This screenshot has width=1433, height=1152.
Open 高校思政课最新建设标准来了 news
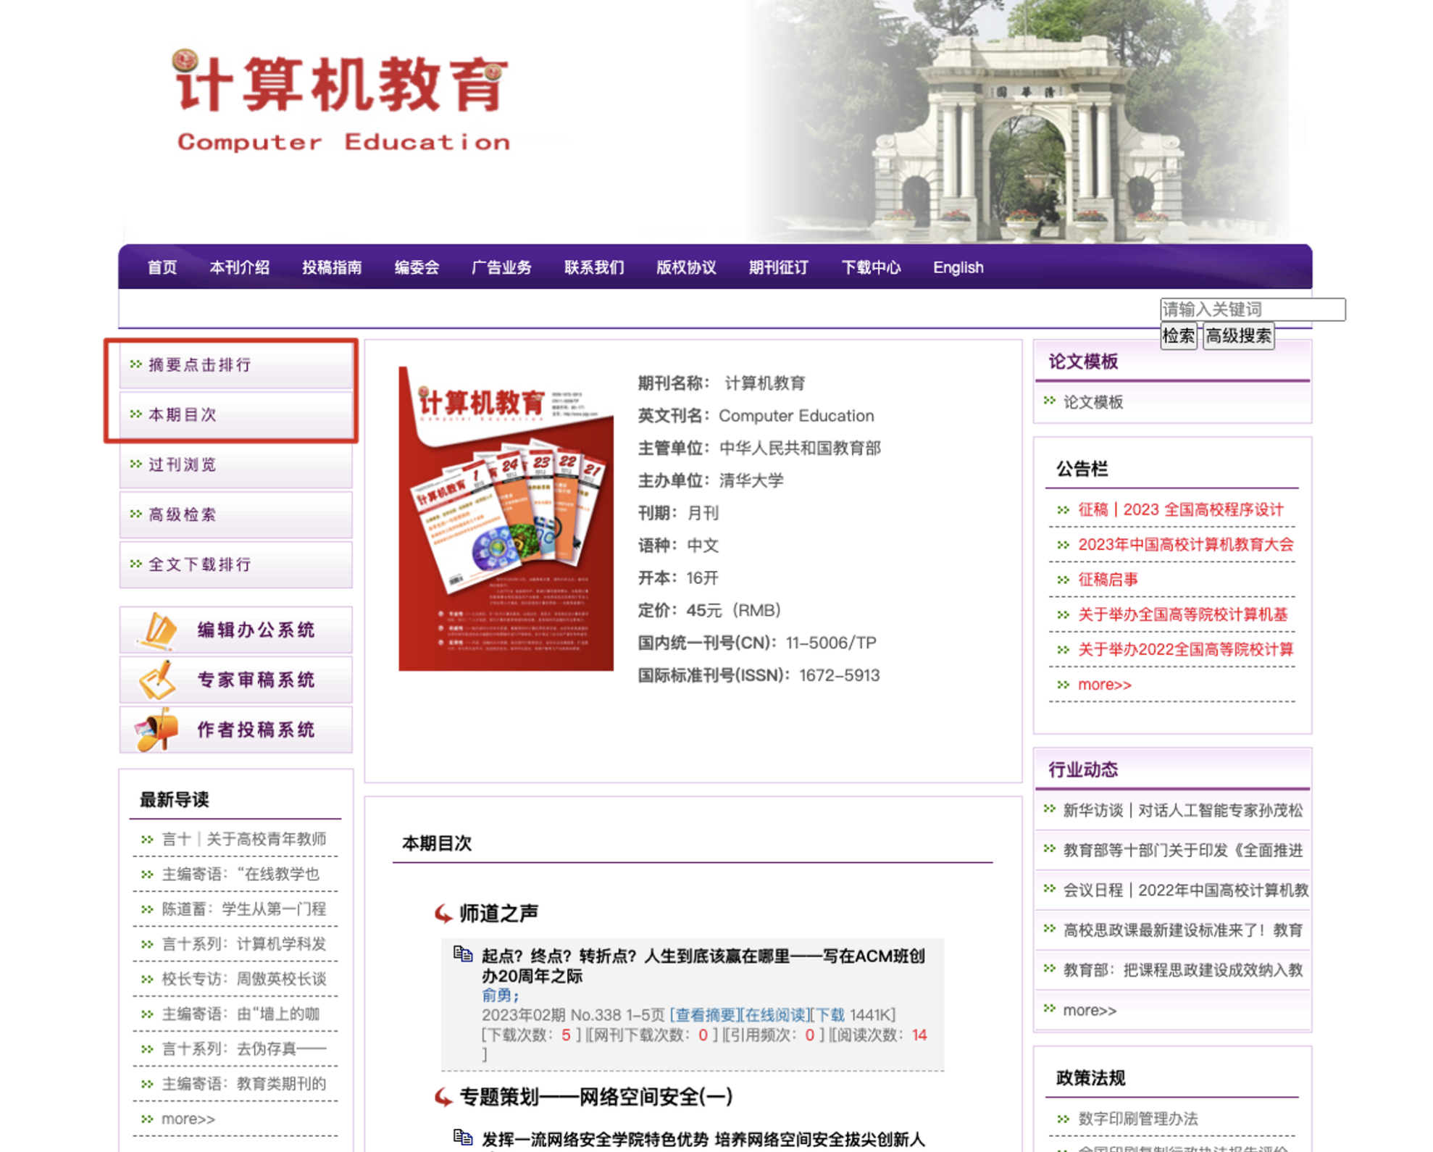1182,930
